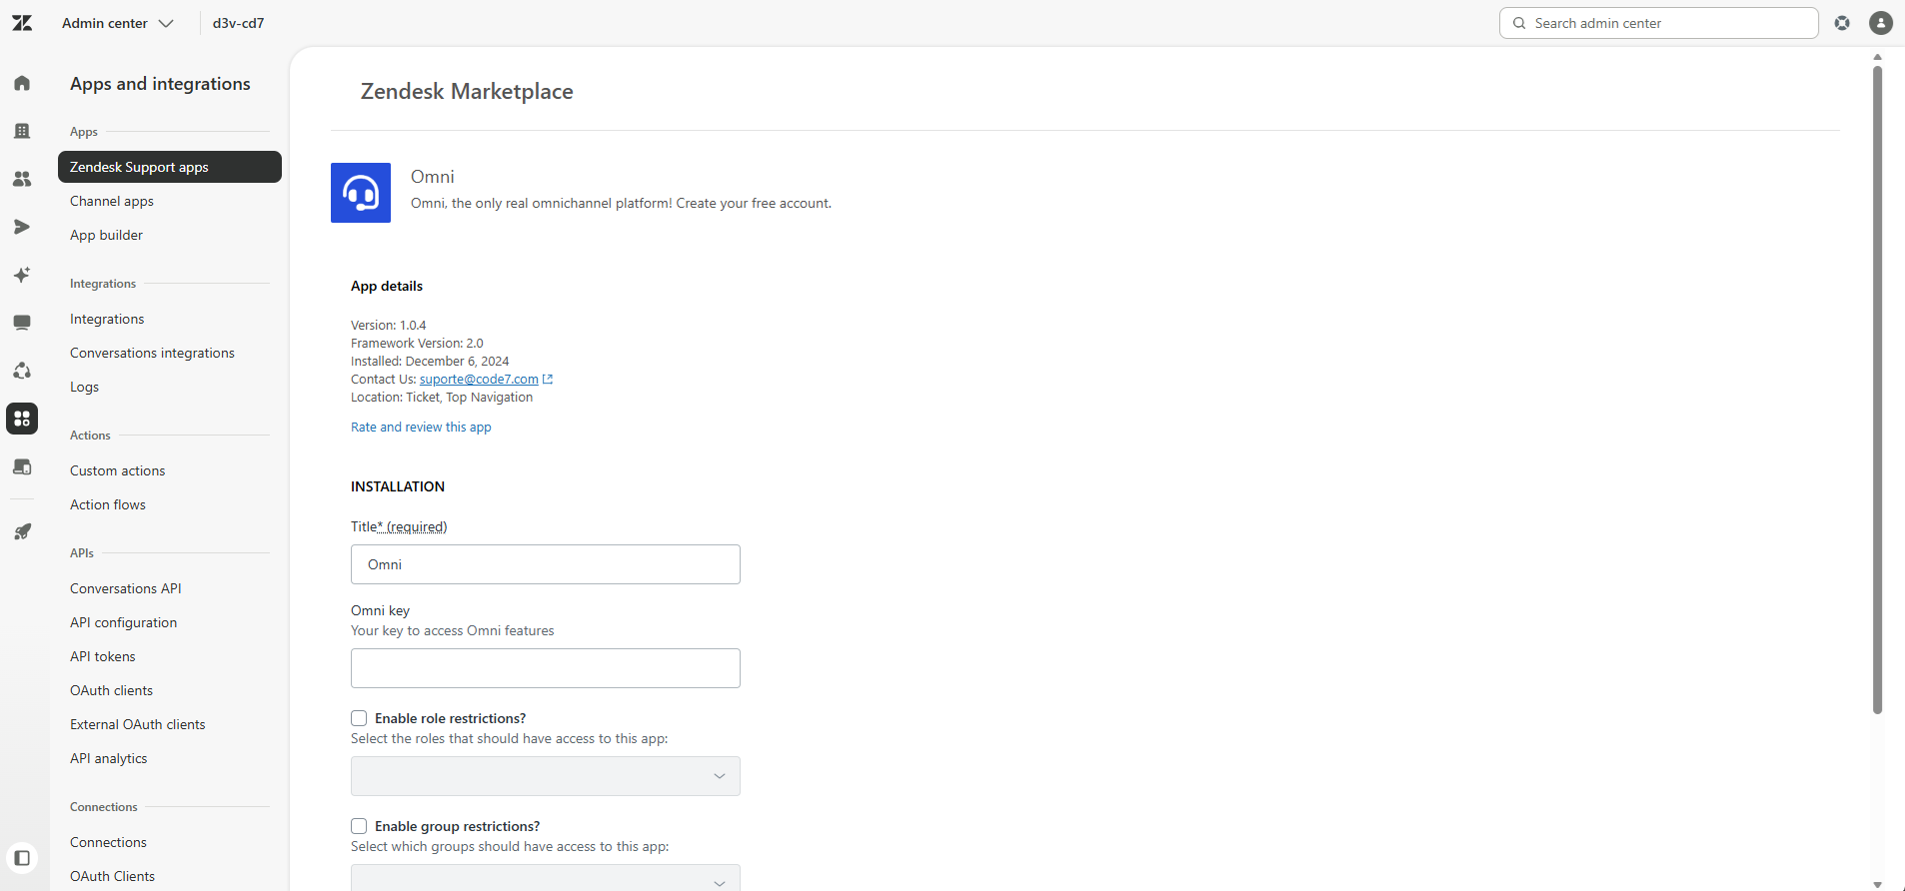Go to Integrations page

click(x=107, y=319)
